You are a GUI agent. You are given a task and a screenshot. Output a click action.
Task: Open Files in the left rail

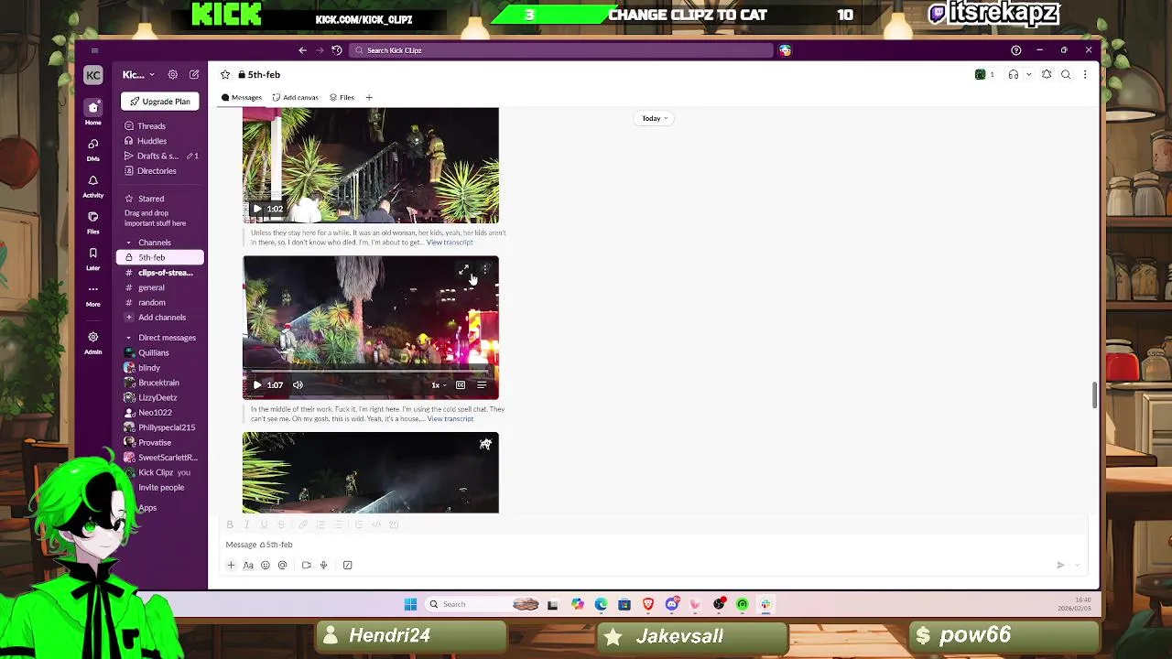[x=92, y=222]
